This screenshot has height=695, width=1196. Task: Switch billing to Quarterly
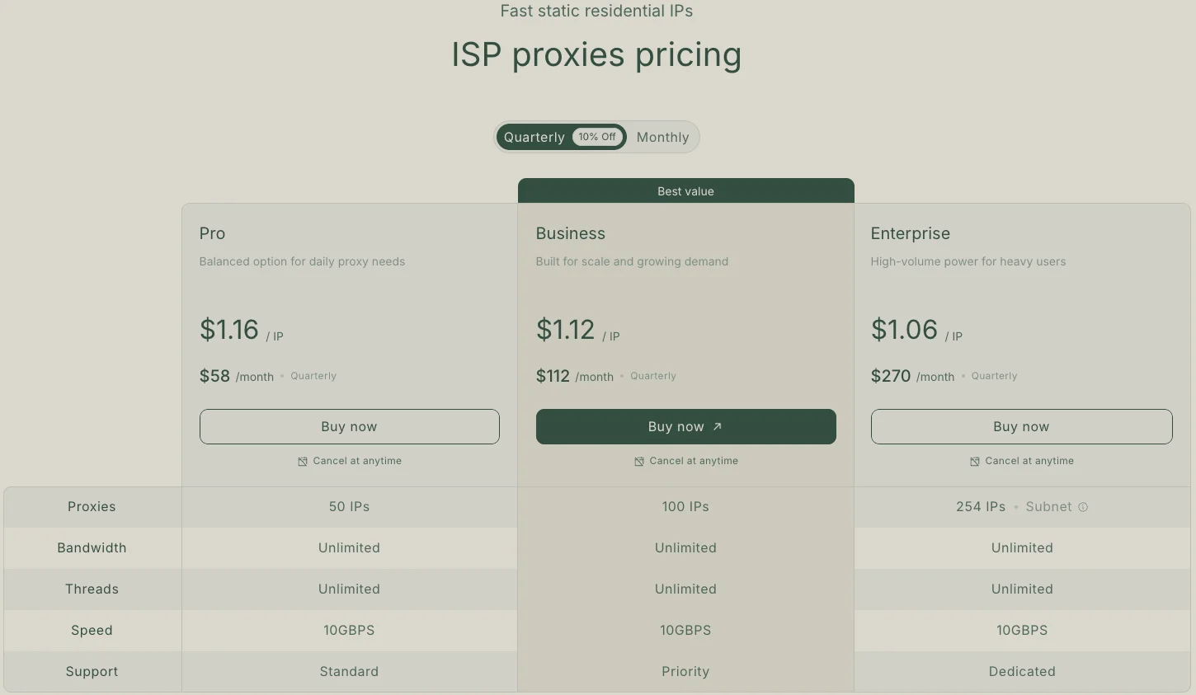[534, 137]
